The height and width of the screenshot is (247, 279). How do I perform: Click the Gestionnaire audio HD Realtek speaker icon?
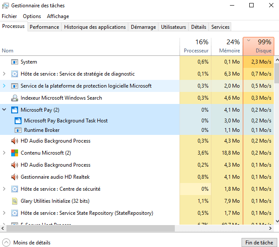[14, 177]
